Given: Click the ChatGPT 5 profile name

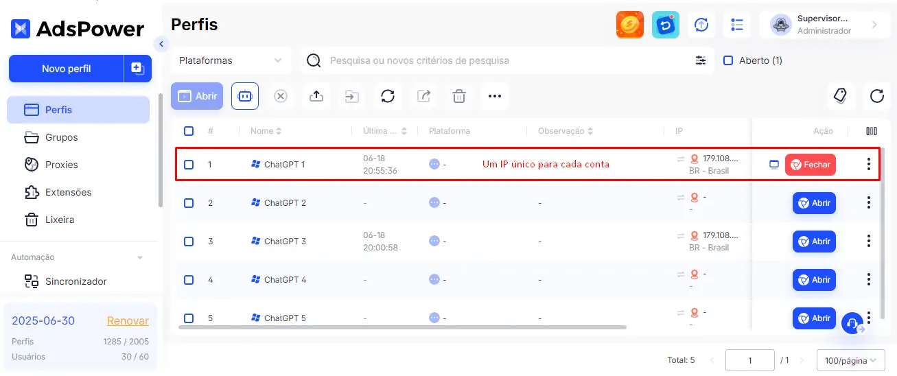Looking at the screenshot, I should coord(285,318).
